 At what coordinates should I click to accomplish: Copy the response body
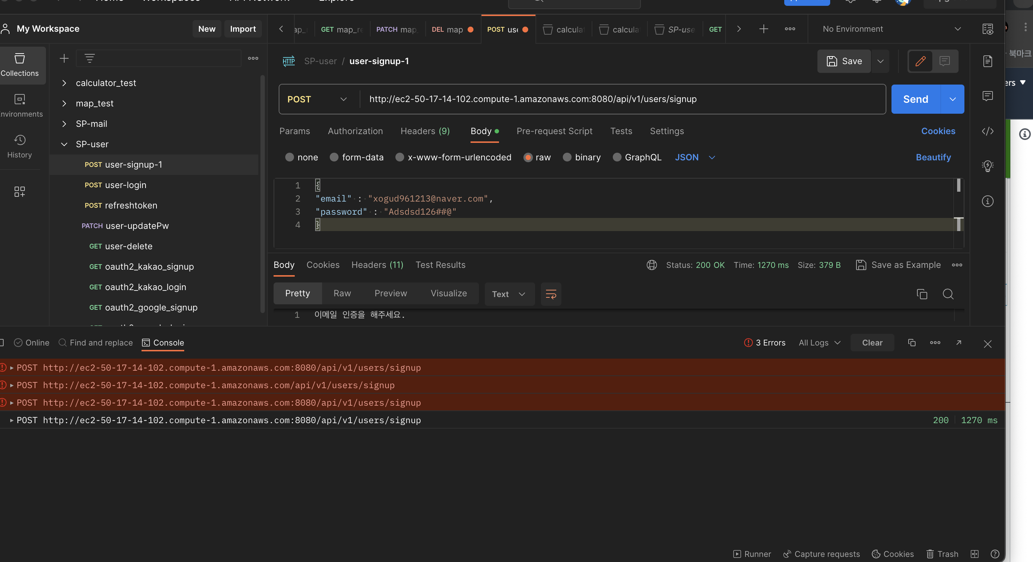tap(921, 294)
